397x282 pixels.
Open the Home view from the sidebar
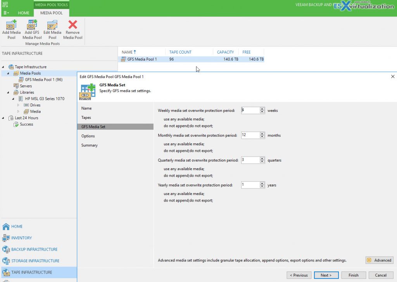17,226
